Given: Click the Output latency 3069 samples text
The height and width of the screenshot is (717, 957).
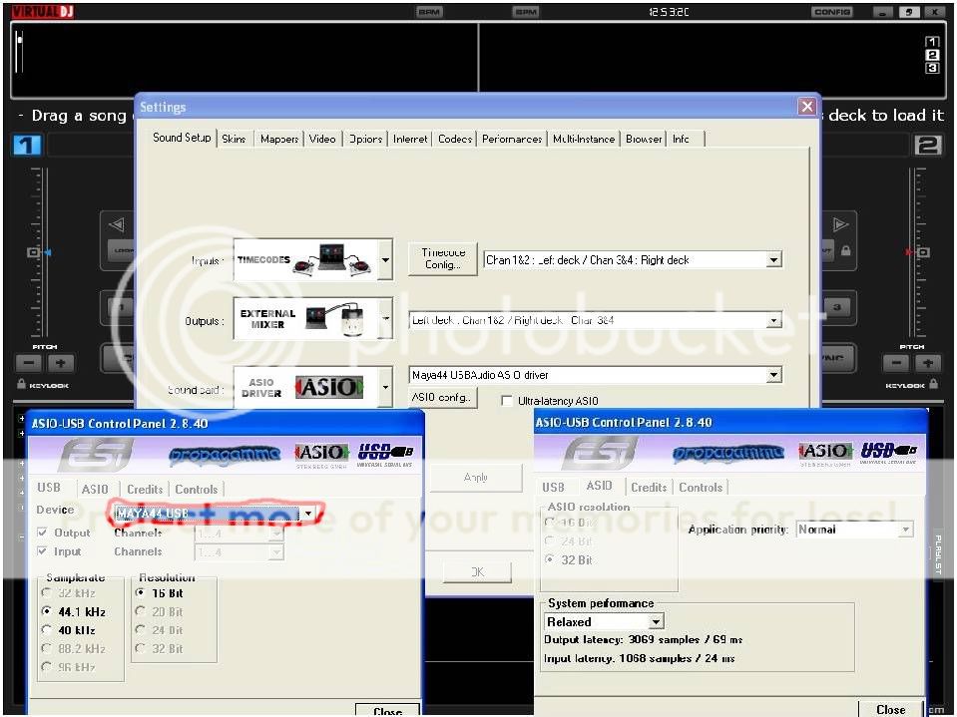Looking at the screenshot, I should click(643, 639).
